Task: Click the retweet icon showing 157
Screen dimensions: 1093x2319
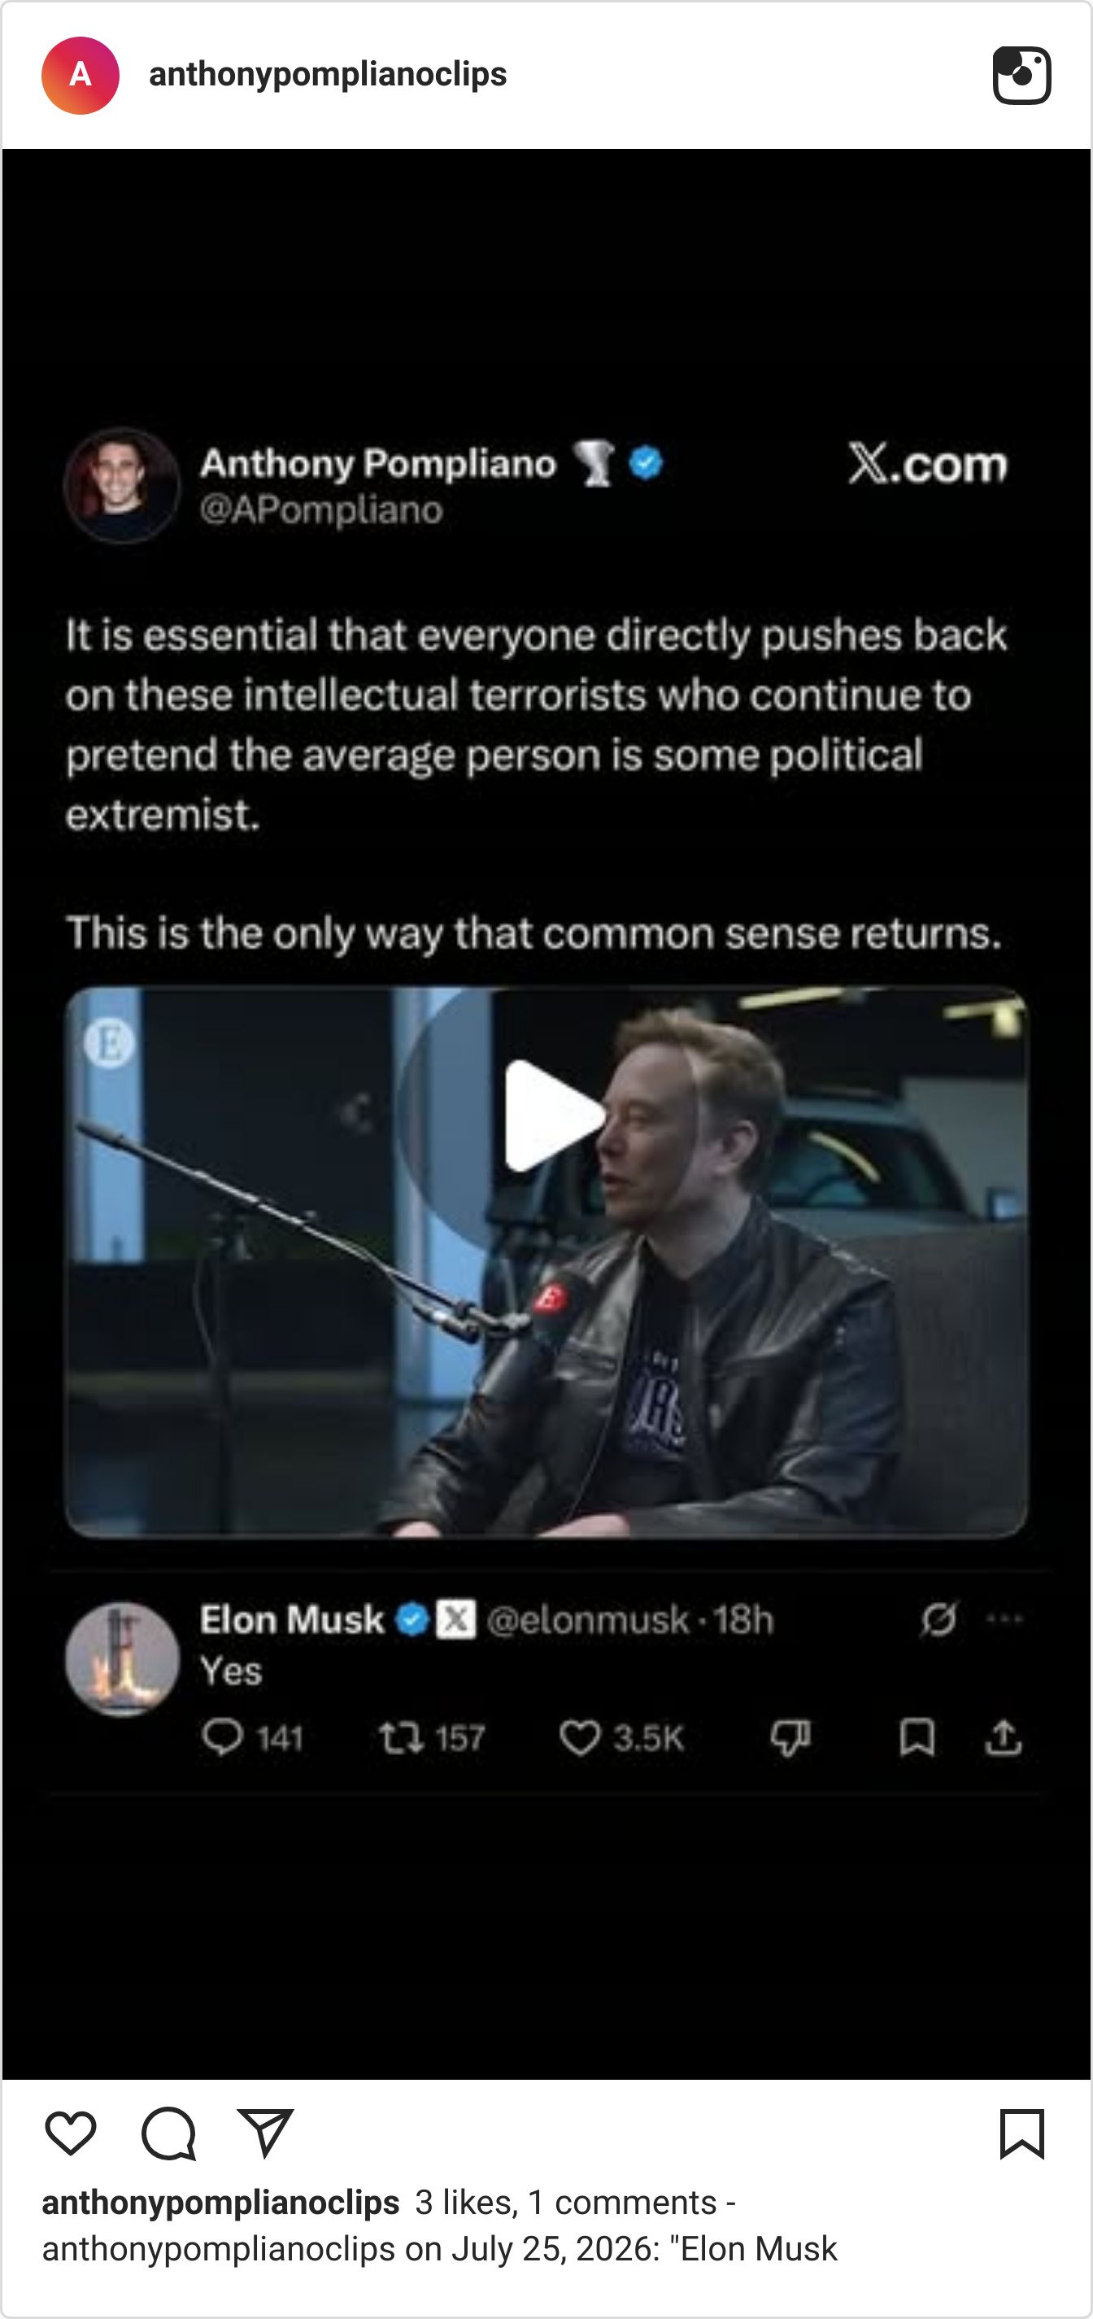Action: (401, 1737)
